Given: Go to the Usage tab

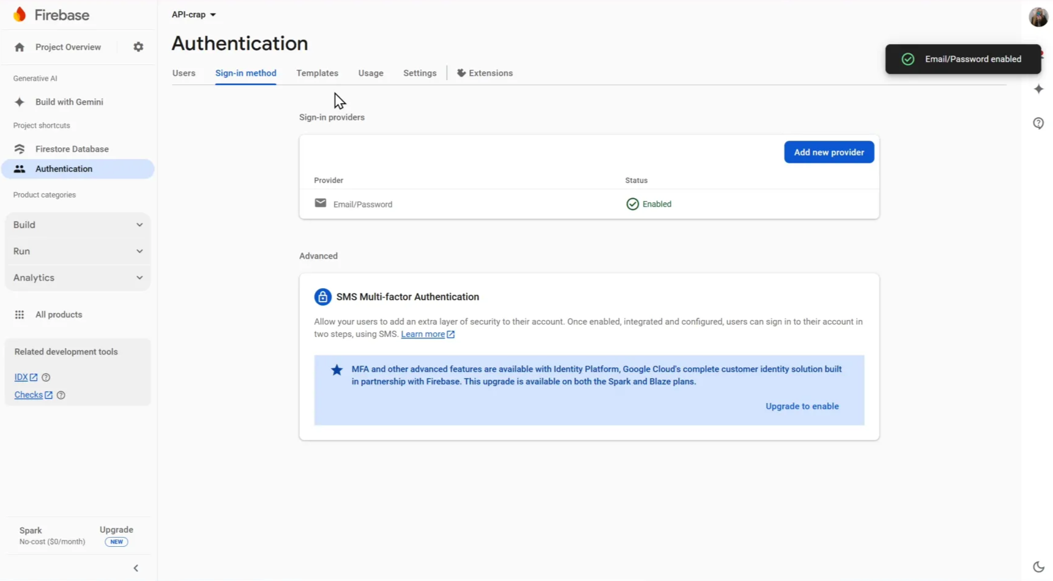Looking at the screenshot, I should point(371,73).
